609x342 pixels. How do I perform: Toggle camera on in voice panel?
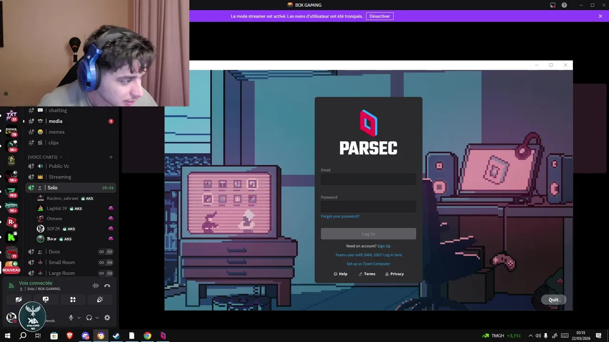[19, 300]
